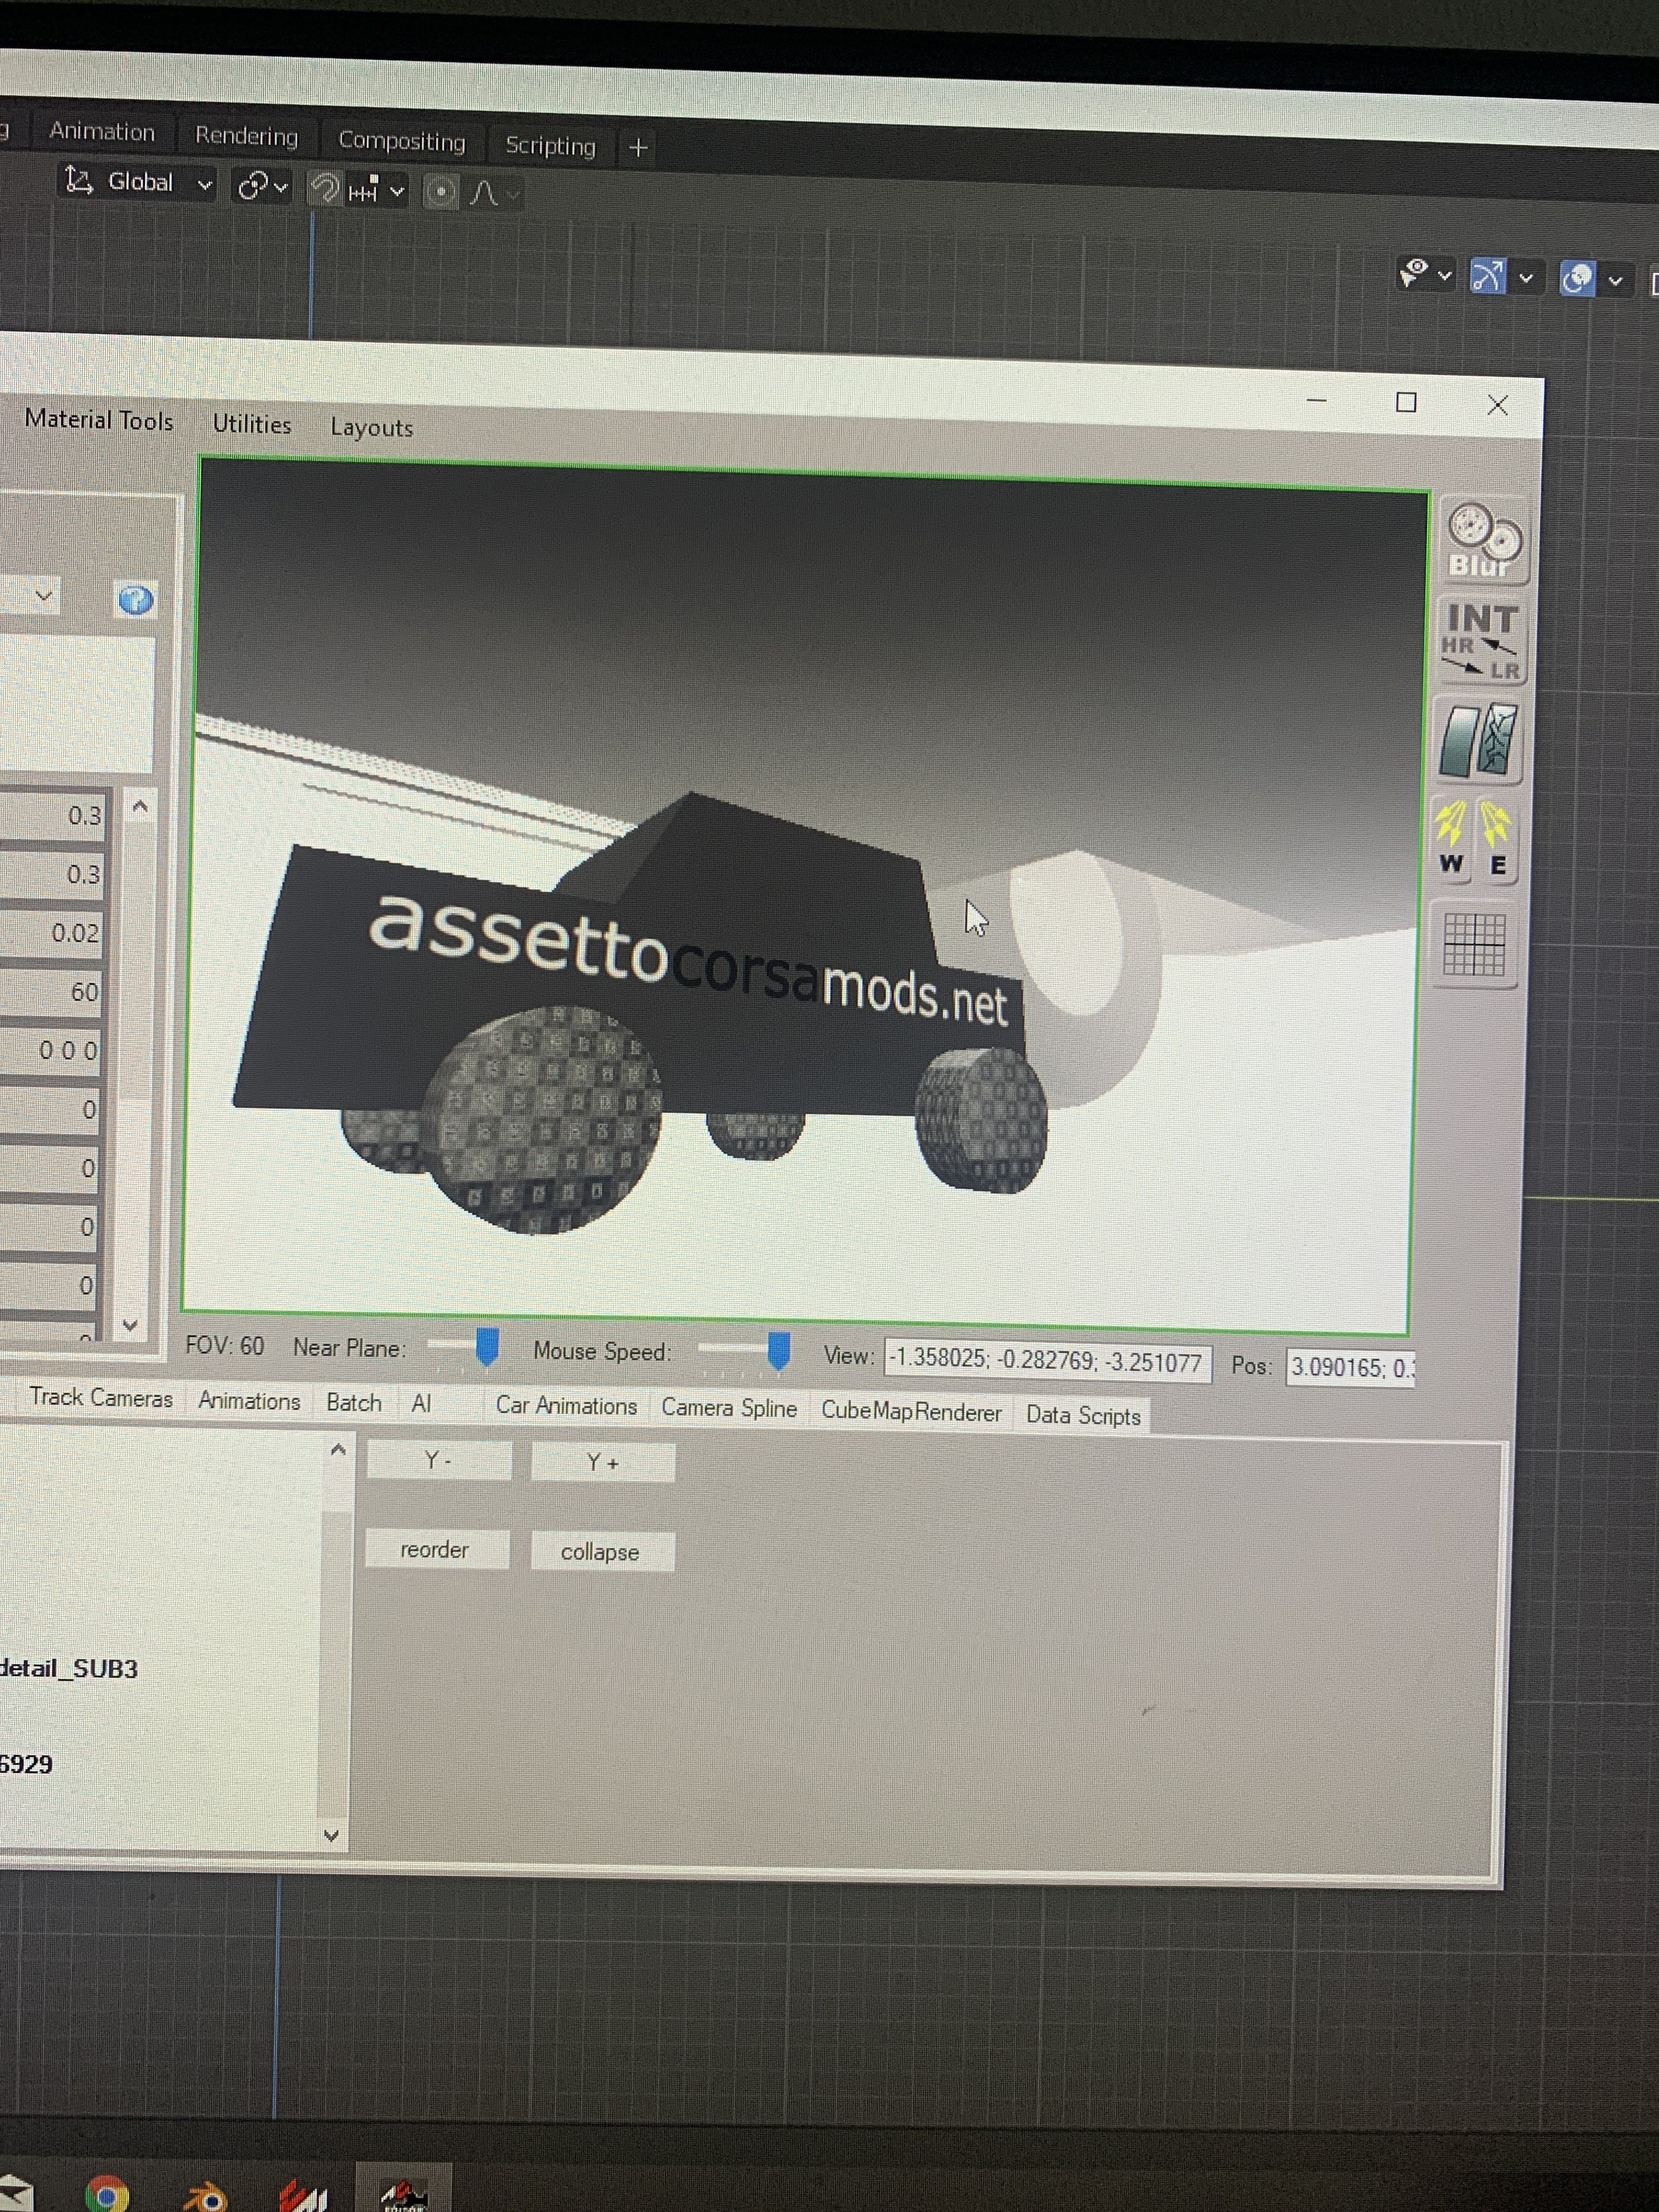Expand viewport visibility options dropdown arrow
The image size is (1659, 2212).
(x=1444, y=275)
